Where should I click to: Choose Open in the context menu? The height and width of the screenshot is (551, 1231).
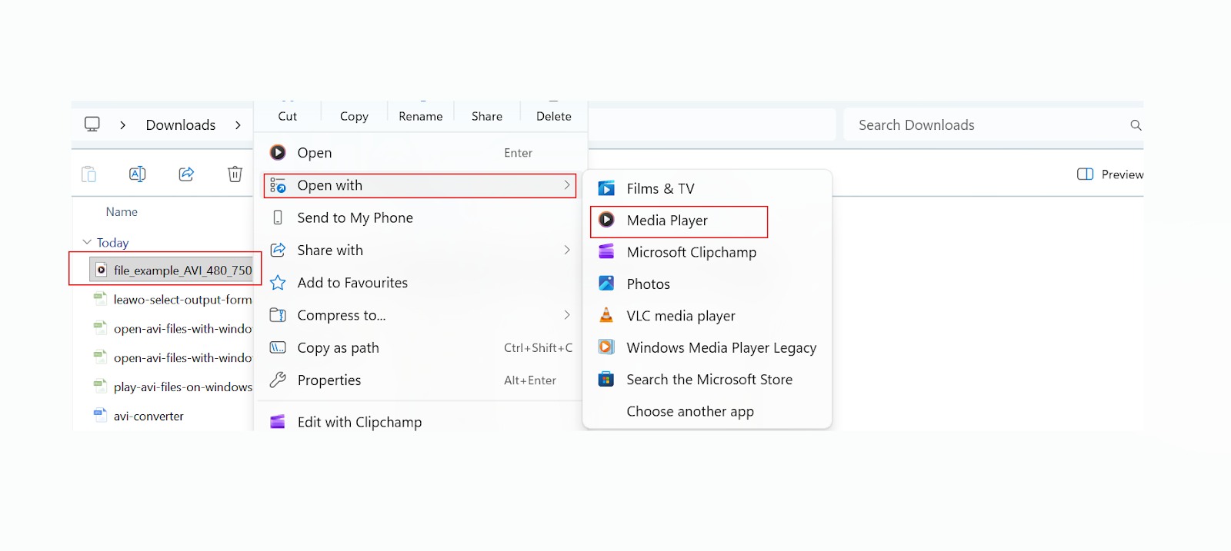pyautogui.click(x=420, y=153)
